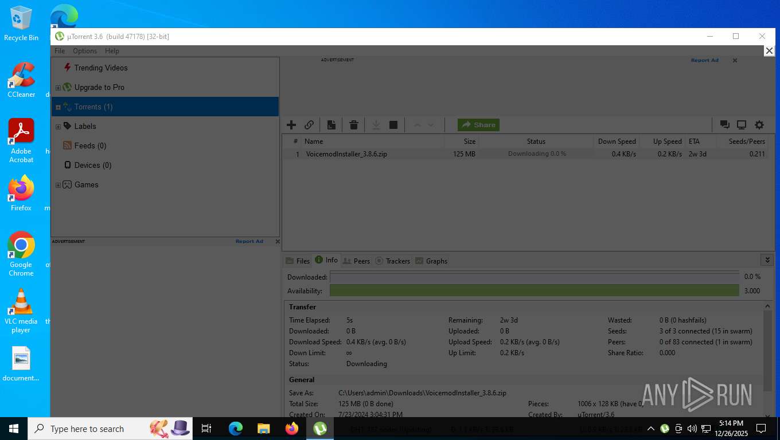The image size is (780, 440).
Task: Collapse detail pane with double-chevron button
Action: (767, 260)
